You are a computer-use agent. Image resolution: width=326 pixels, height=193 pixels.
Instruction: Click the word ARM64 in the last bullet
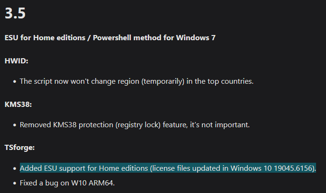pyautogui.click(x=101, y=183)
